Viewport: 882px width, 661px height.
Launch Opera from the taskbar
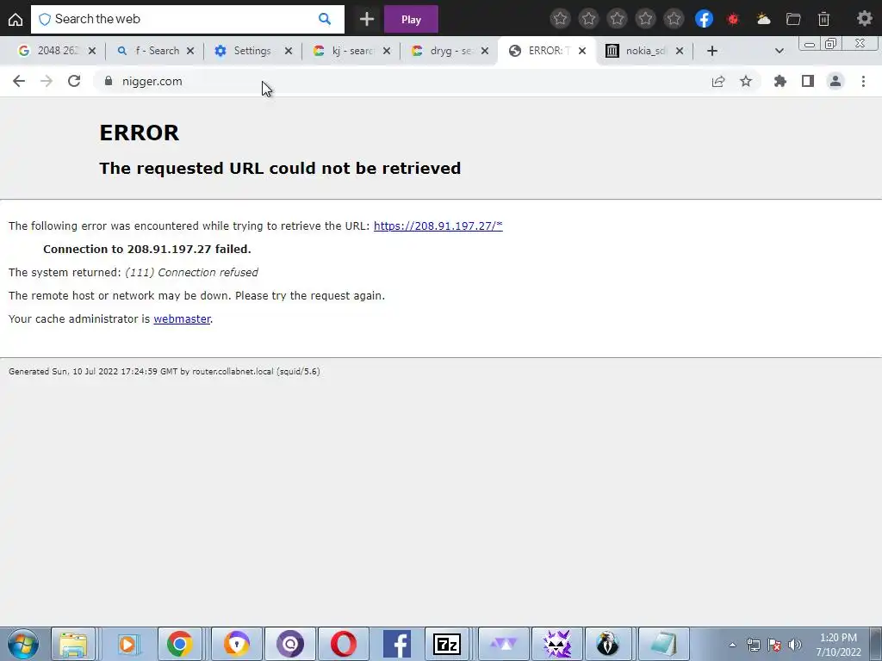click(343, 644)
